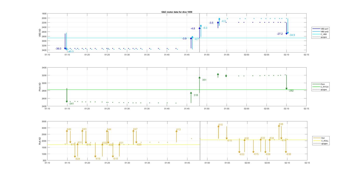
Task: Click the 'Roll AD' axis label
Action: (40, 141)
